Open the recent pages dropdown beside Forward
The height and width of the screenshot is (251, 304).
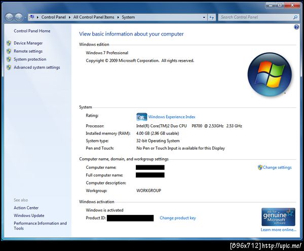[25, 17]
